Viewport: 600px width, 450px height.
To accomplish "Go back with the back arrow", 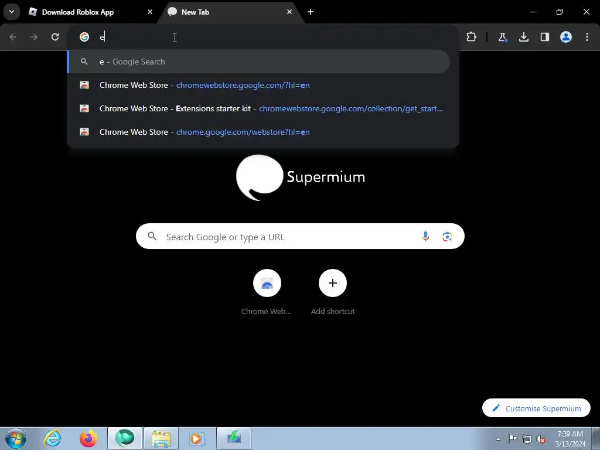I will click(x=13, y=37).
